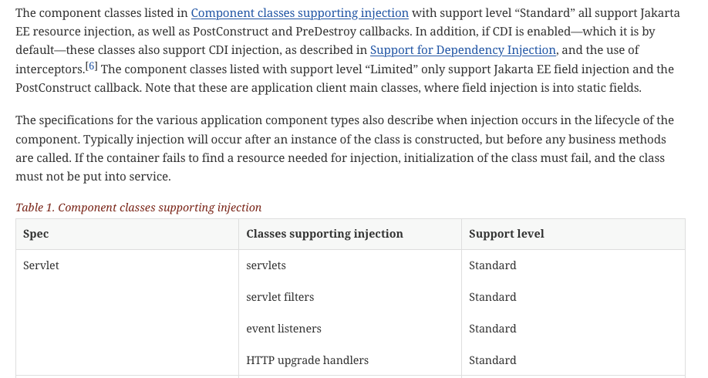Click the Support level column header
Viewport: 708px width, 378px height.
coord(506,234)
